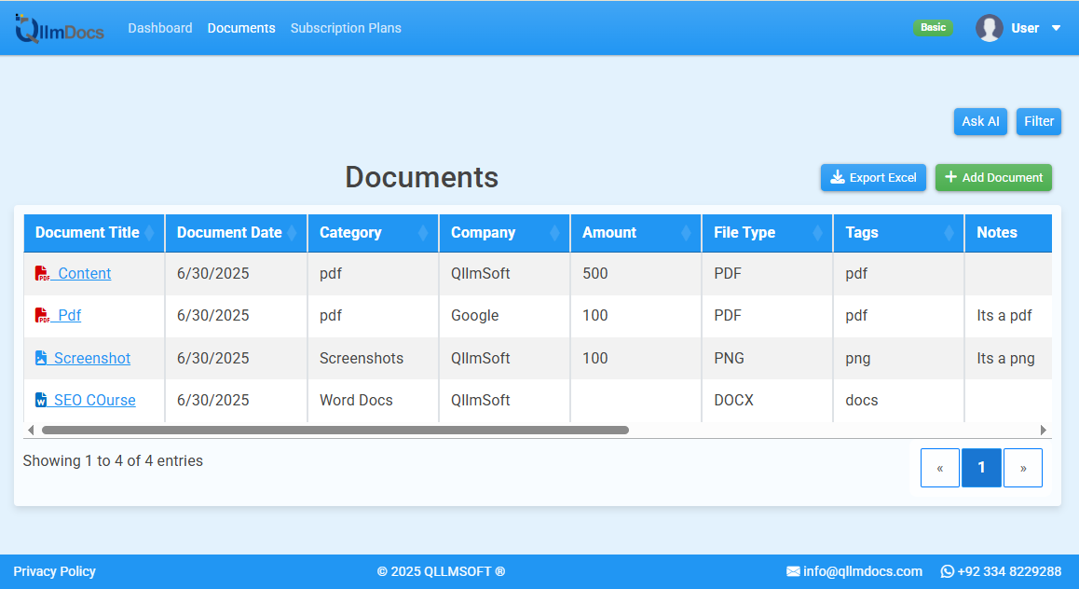The width and height of the screenshot is (1079, 589).
Task: Click the download icon on Export Excel
Action: pos(839,177)
